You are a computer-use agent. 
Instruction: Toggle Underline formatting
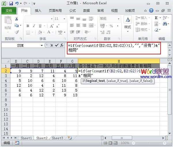tap(40, 26)
